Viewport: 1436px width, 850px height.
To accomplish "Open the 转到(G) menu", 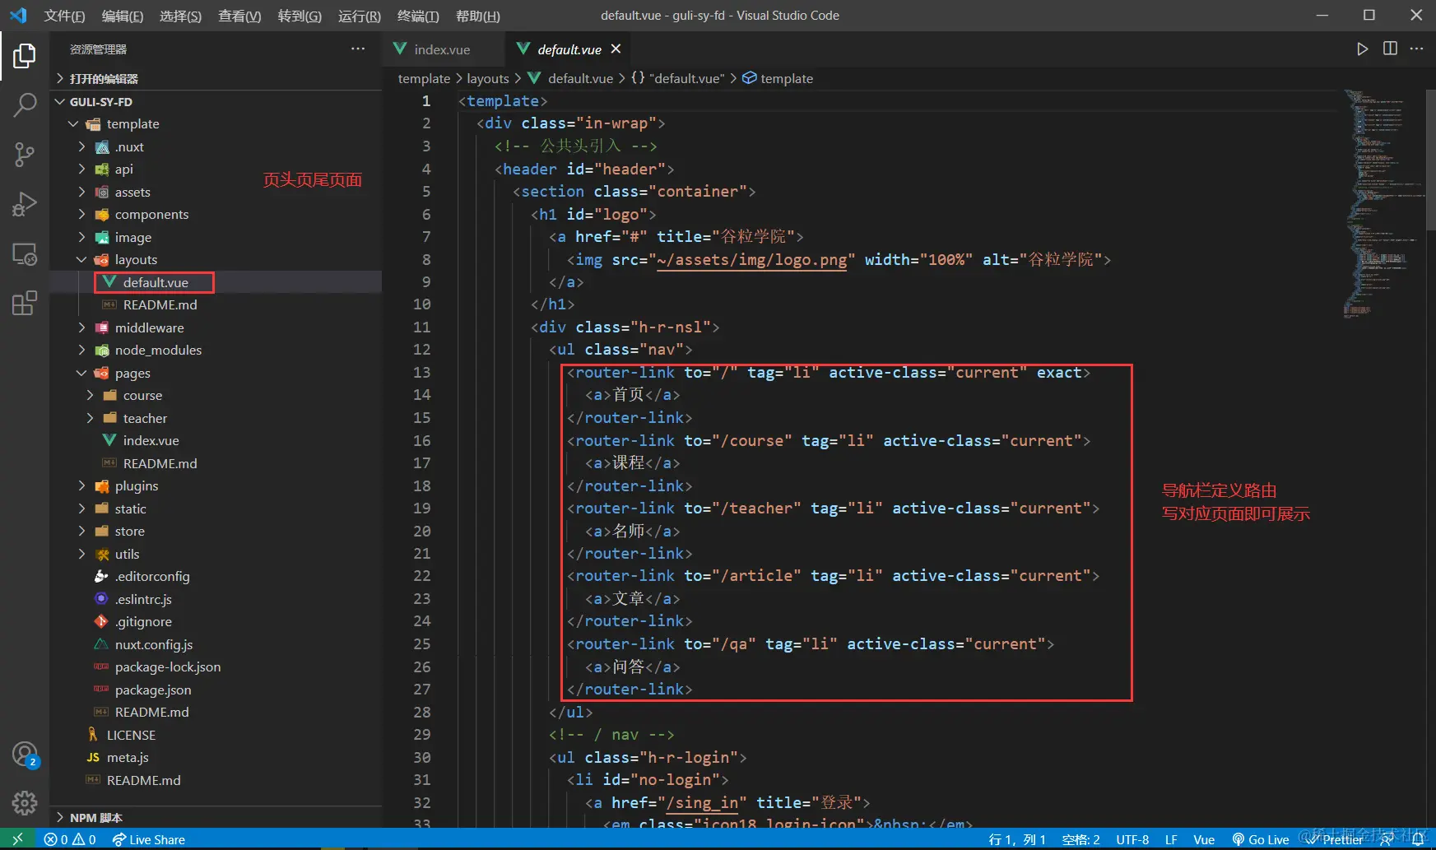I will [x=300, y=16].
